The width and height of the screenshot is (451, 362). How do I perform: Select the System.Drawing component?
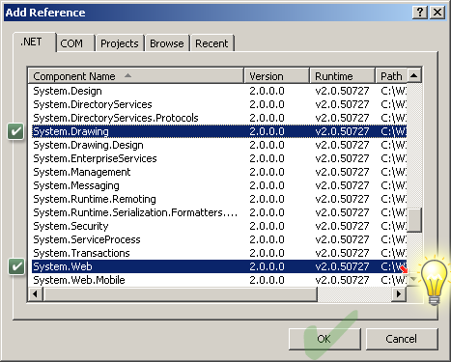[x=219, y=131]
